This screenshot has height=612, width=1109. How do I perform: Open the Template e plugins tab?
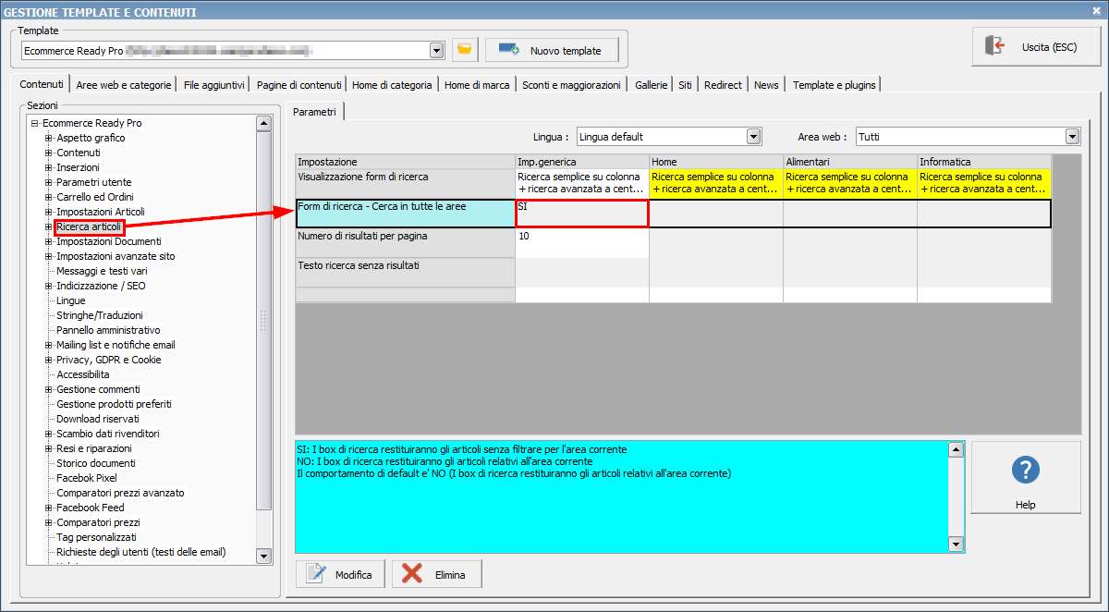point(834,85)
